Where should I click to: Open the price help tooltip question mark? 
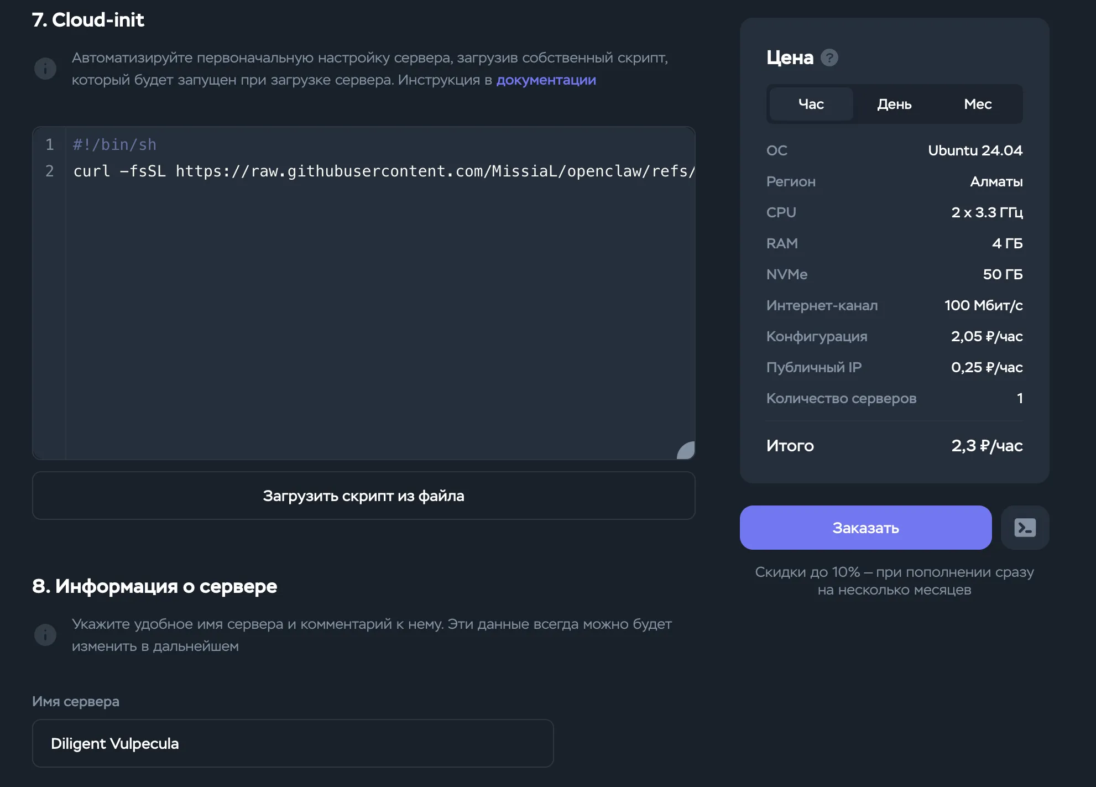point(829,58)
